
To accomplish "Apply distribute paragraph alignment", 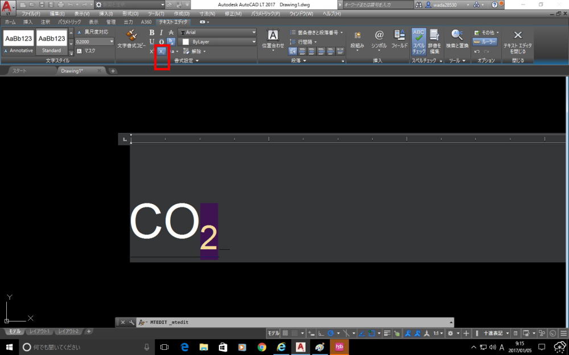I will (340, 52).
